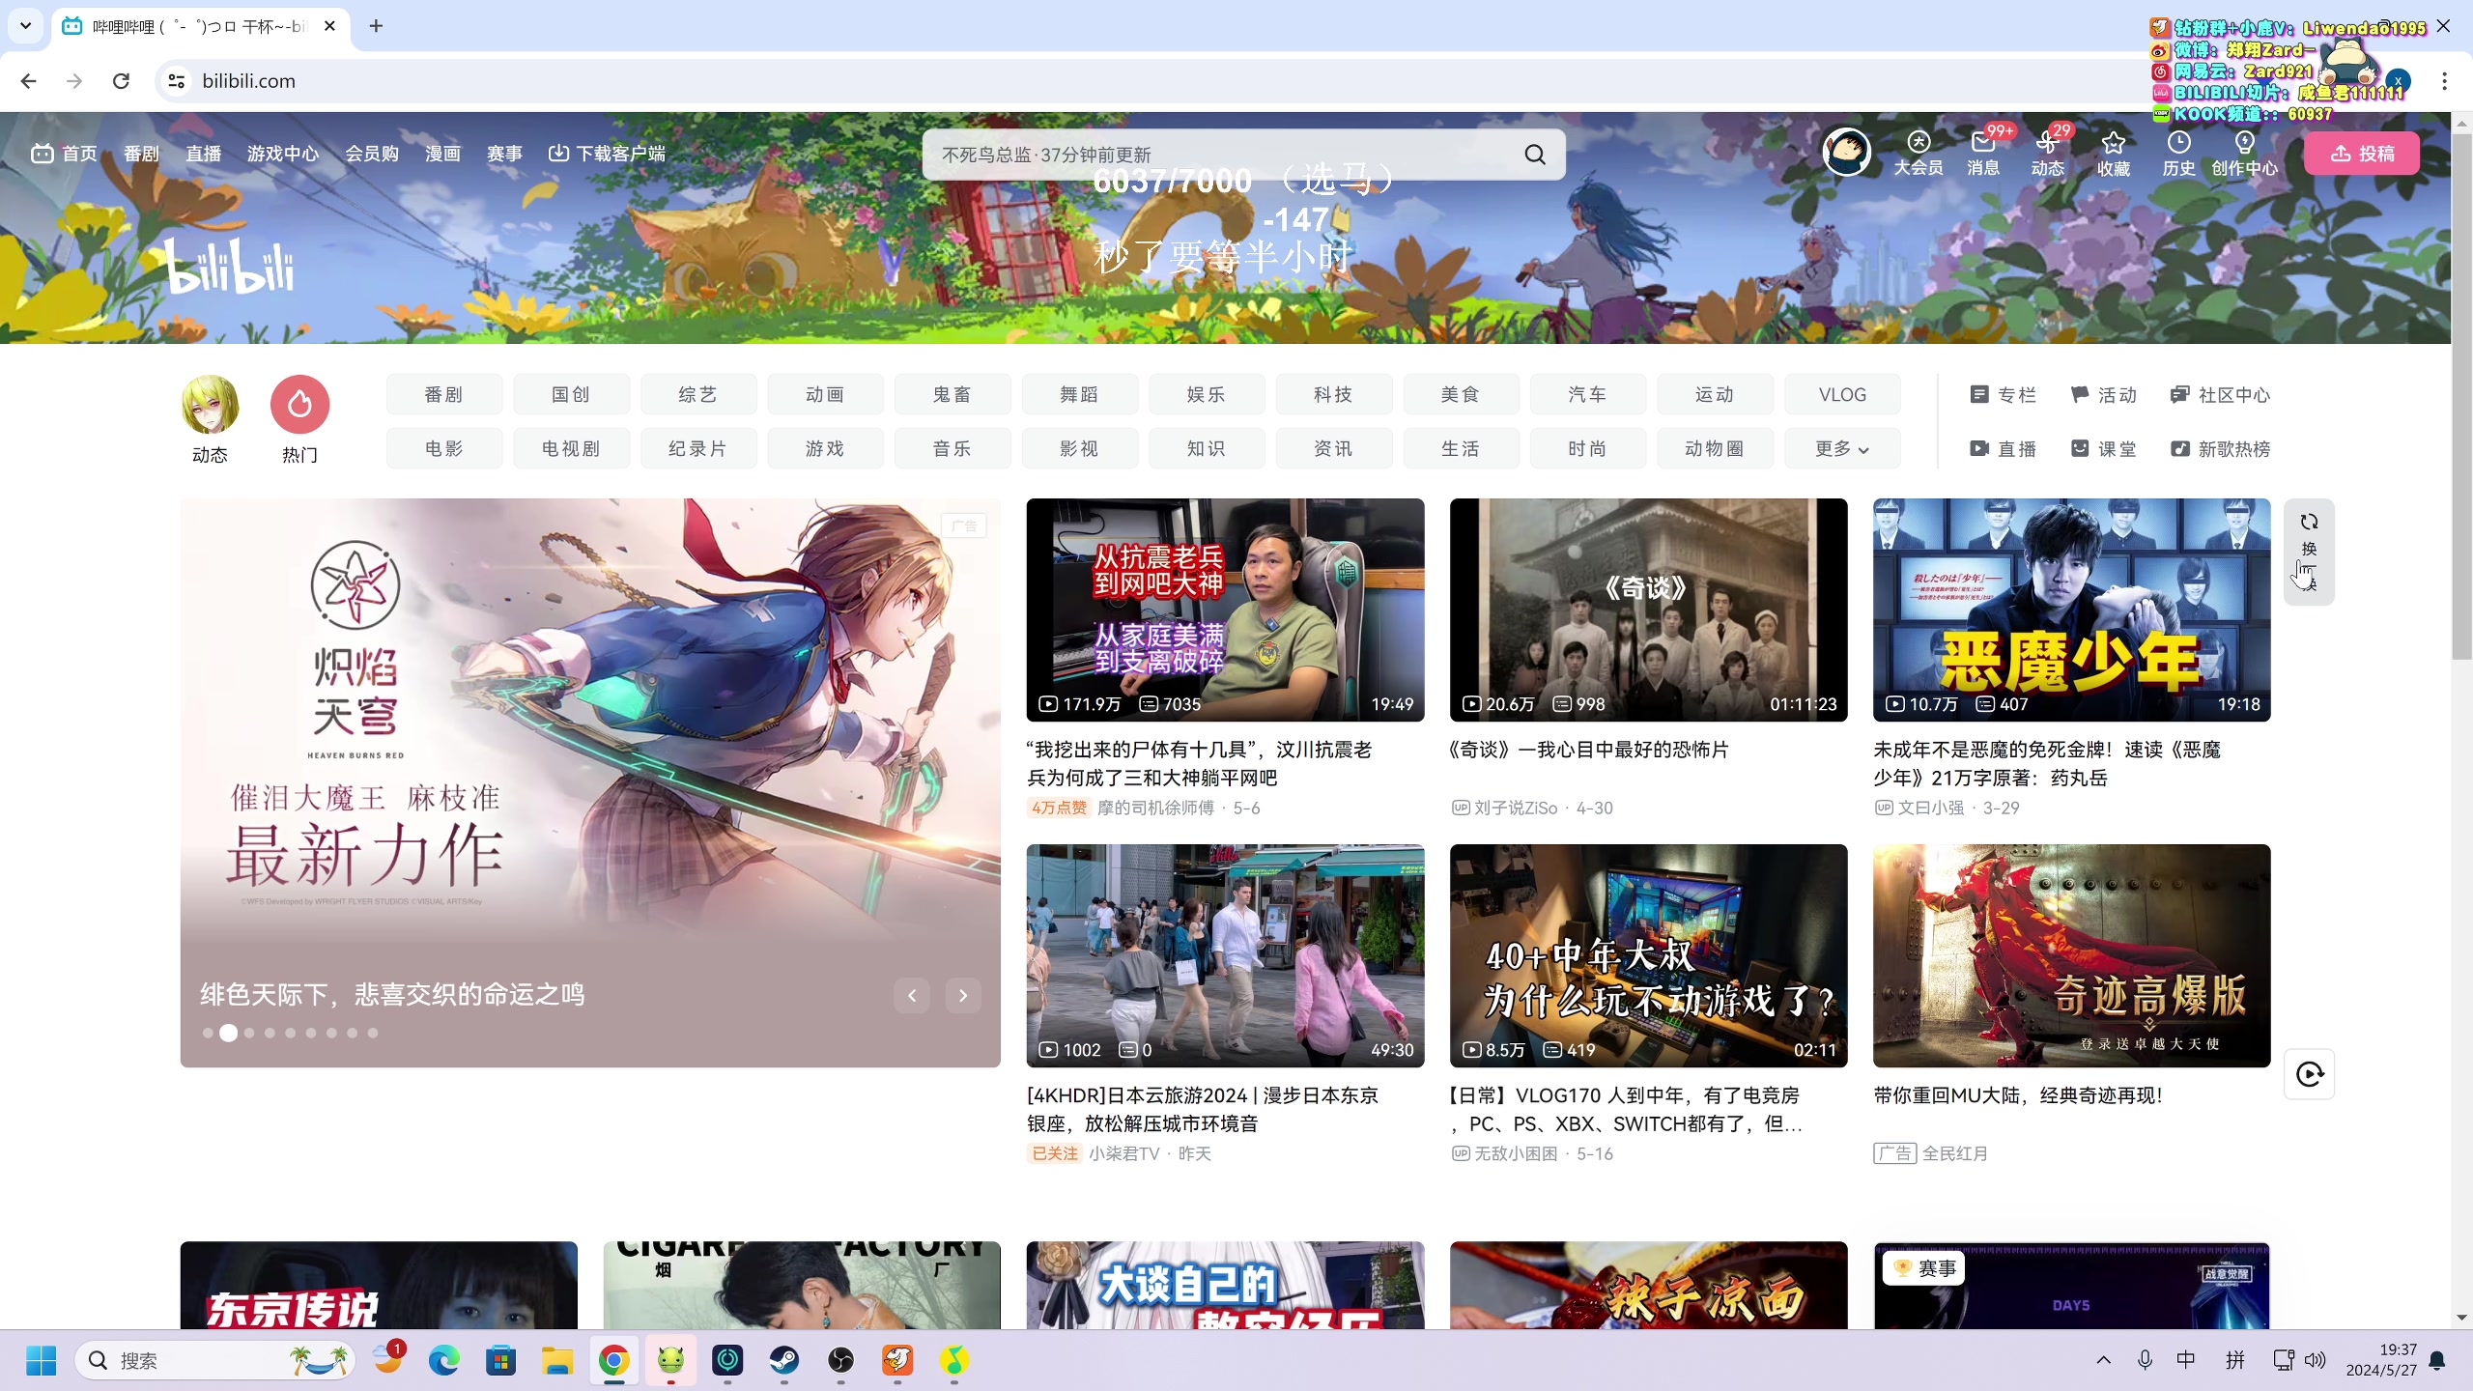This screenshot has width=2473, height=1391.
Task: Click the taskbar volume speaker icon
Action: click(x=2316, y=1360)
